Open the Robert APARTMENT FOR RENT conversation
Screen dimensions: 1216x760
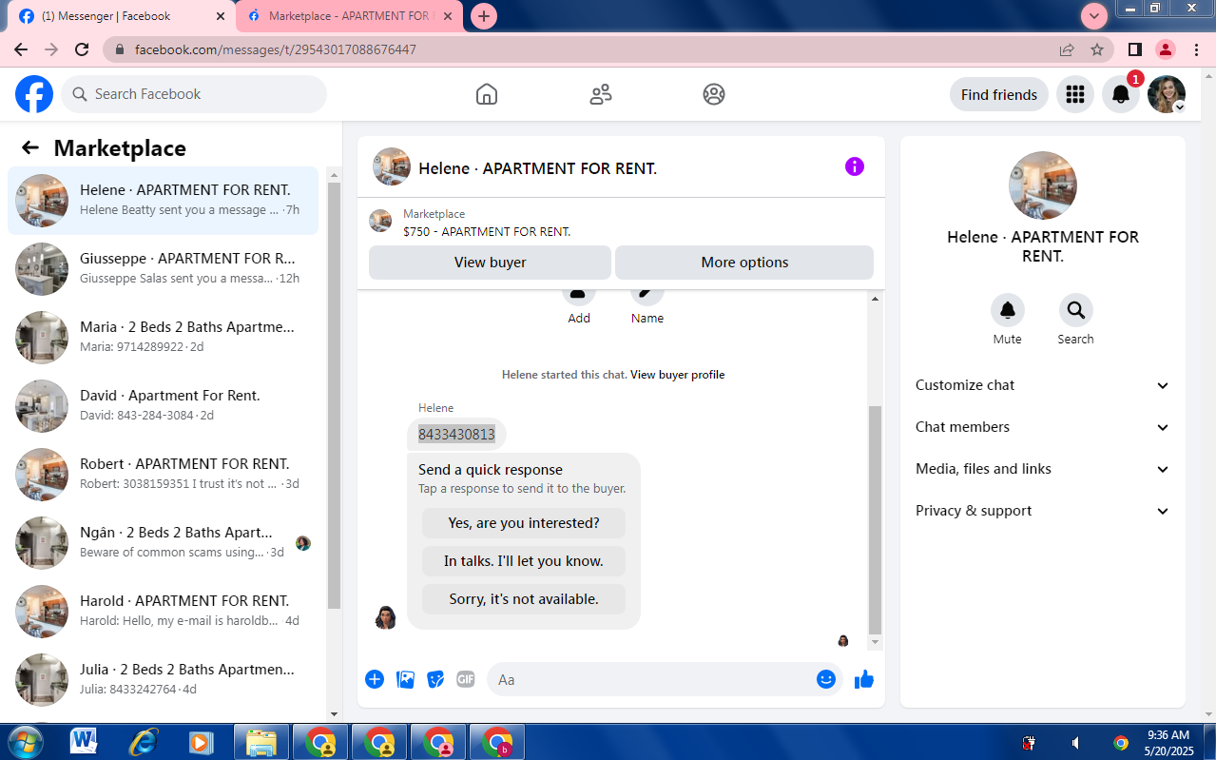click(164, 475)
